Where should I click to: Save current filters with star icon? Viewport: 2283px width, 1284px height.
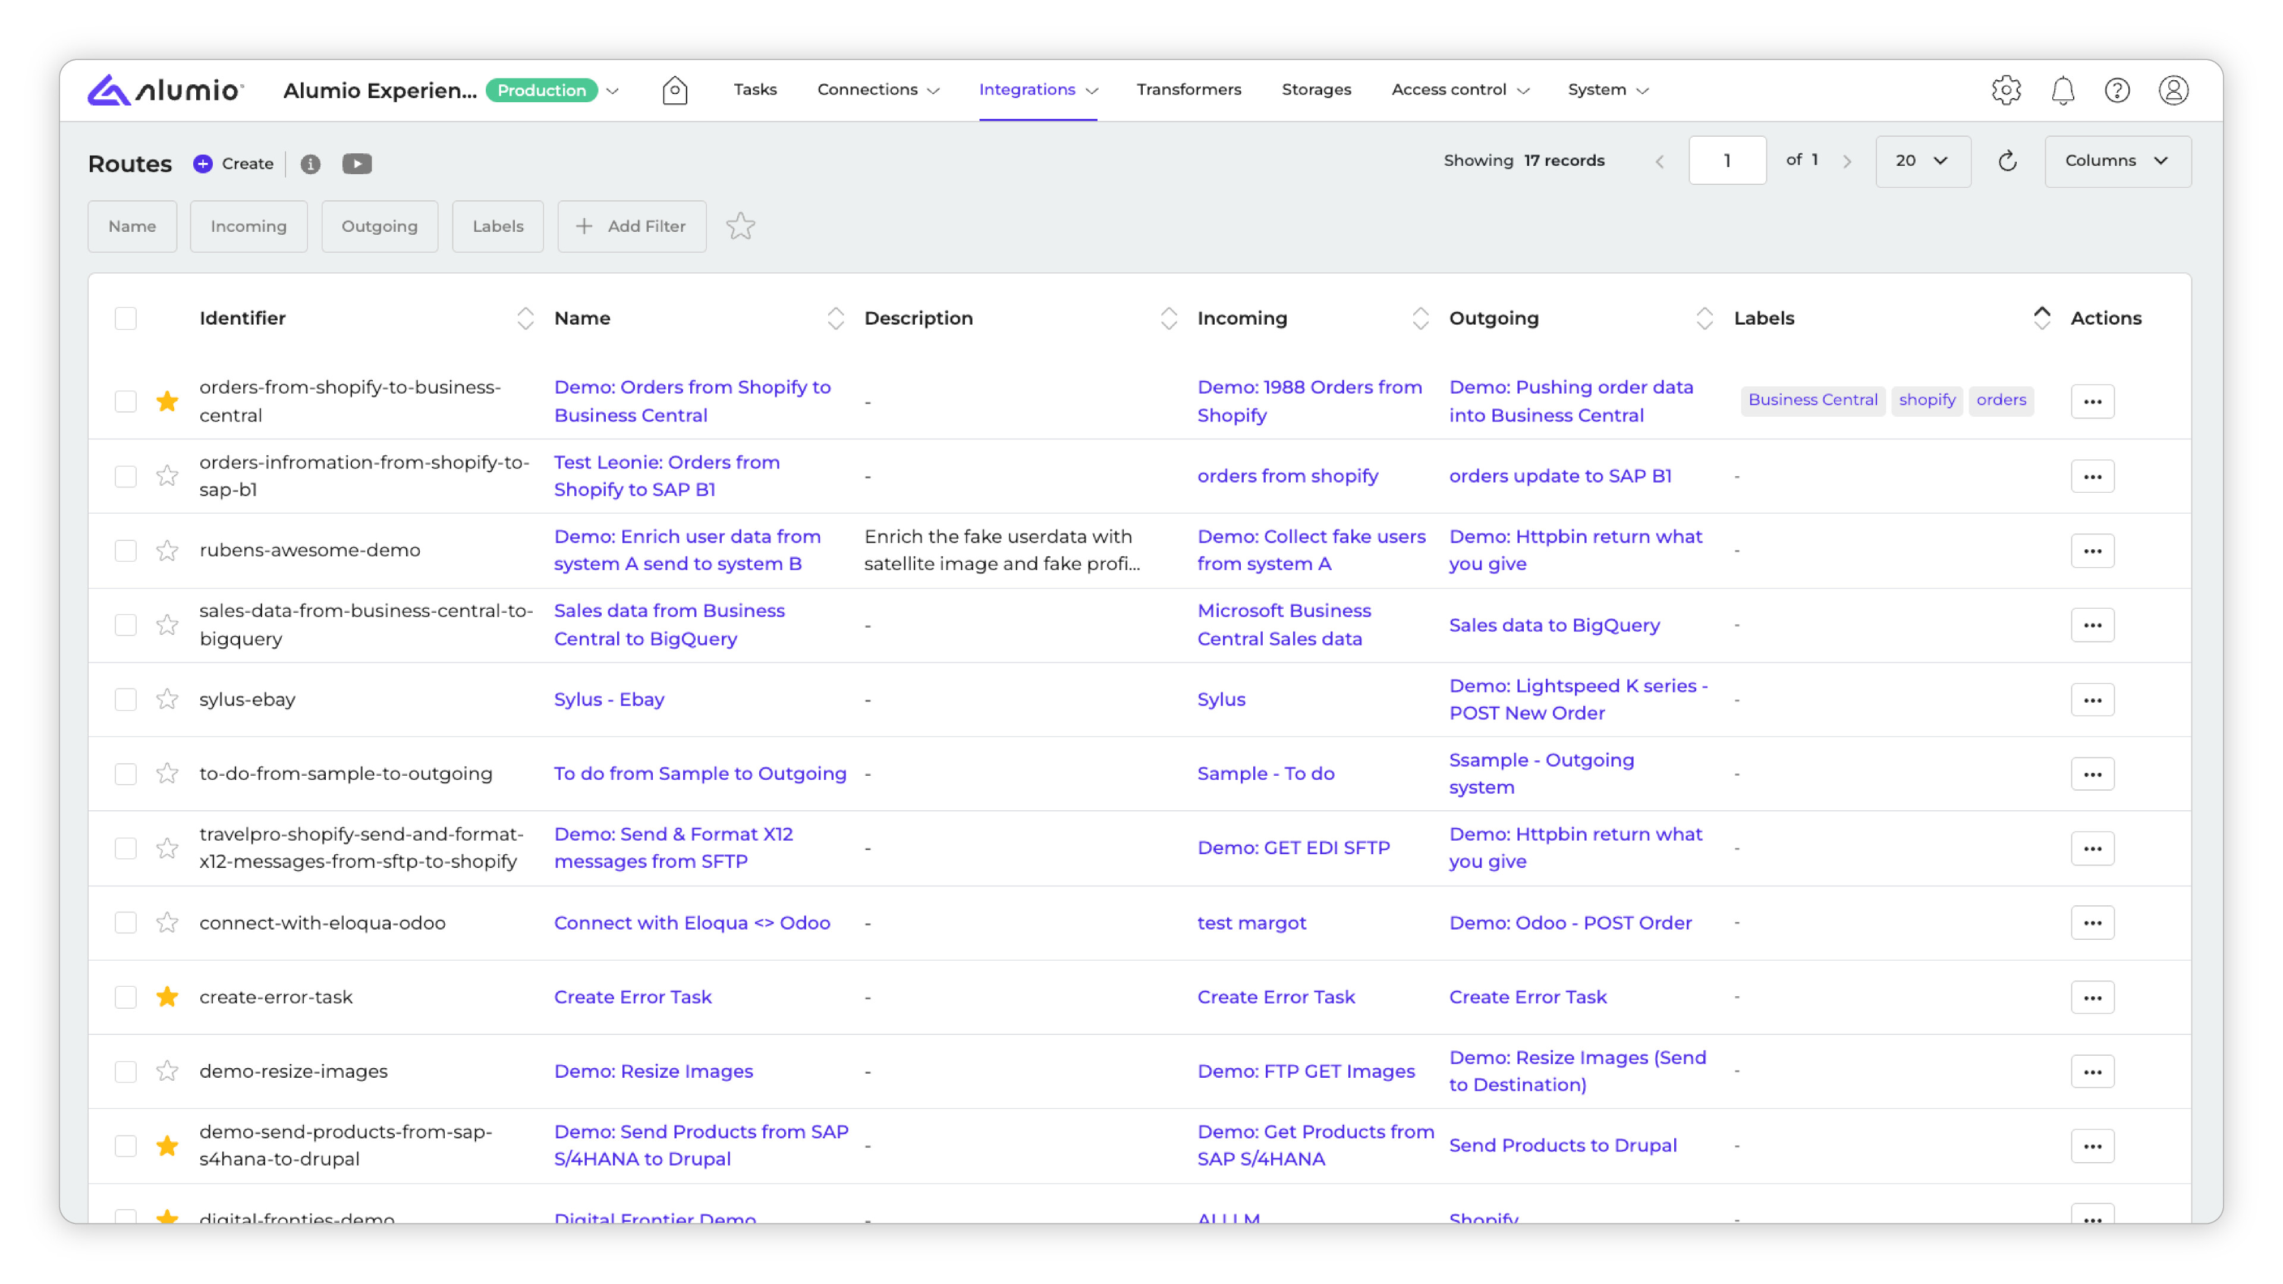point(740,226)
